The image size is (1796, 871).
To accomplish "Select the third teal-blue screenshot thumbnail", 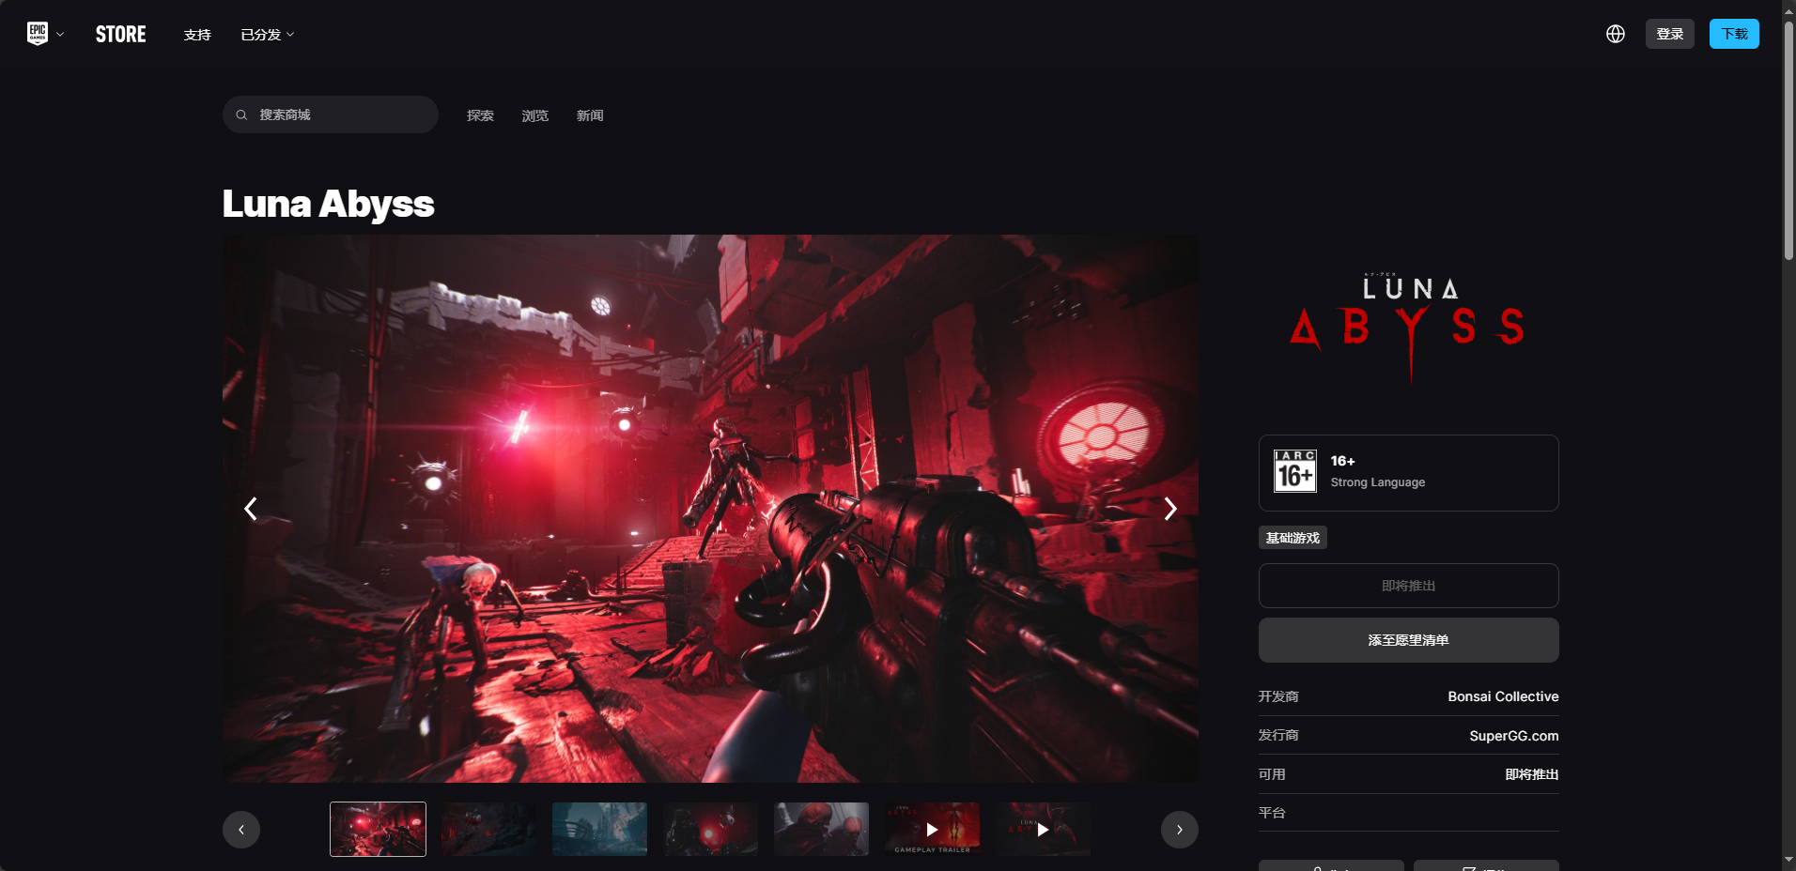I will [x=599, y=829].
